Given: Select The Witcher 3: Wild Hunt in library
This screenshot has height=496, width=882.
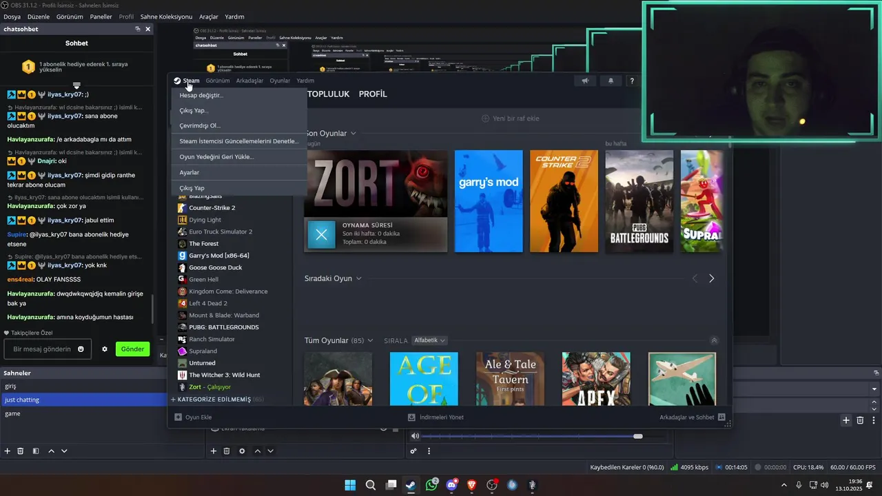Looking at the screenshot, I should coord(225,375).
